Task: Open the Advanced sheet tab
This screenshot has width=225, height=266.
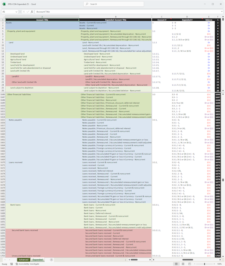Action: click(24, 260)
